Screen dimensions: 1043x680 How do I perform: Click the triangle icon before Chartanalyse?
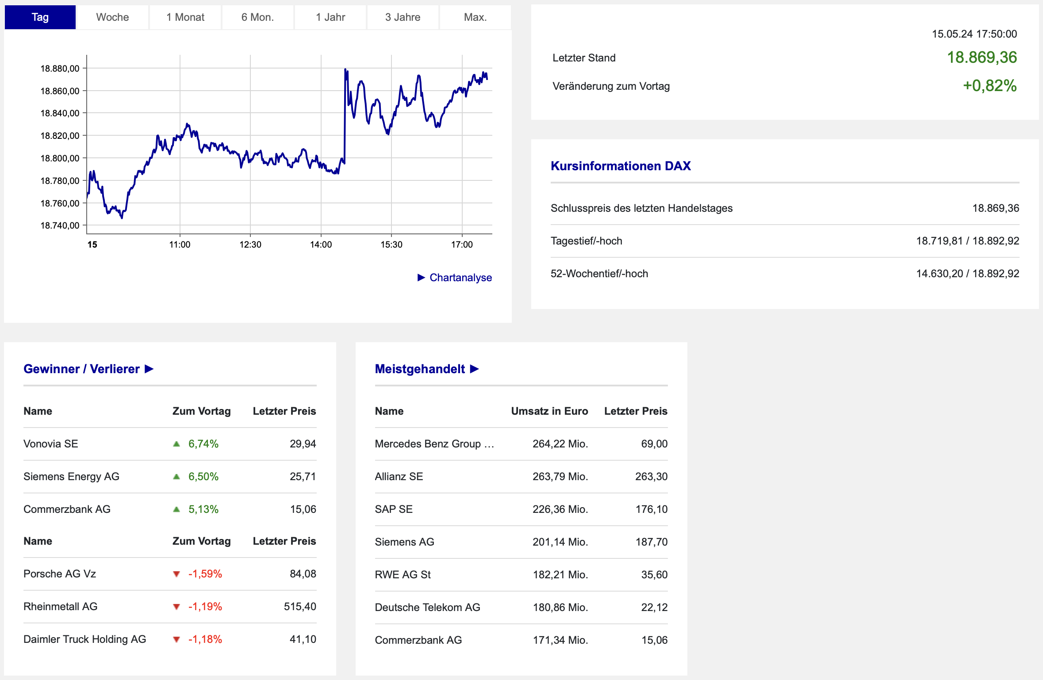[421, 277]
